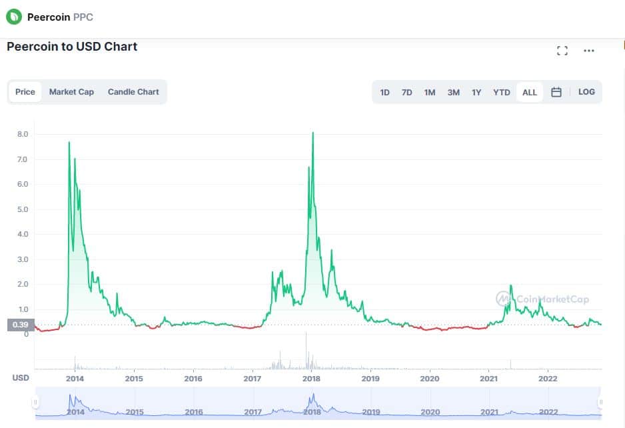Click the 8.0 price axis label
Screen dimensions: 625x428
tap(23, 134)
